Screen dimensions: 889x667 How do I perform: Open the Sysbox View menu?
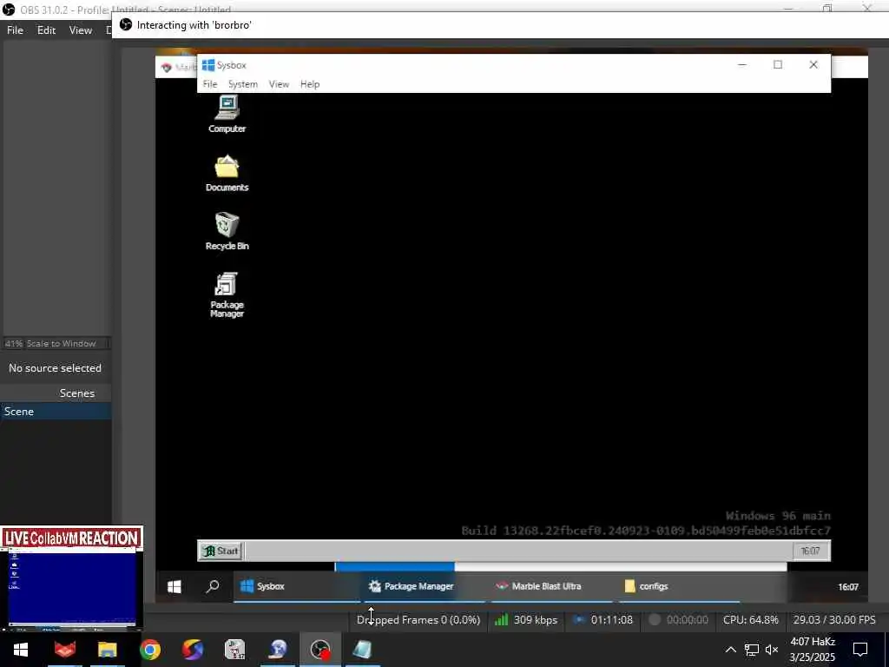pos(279,84)
